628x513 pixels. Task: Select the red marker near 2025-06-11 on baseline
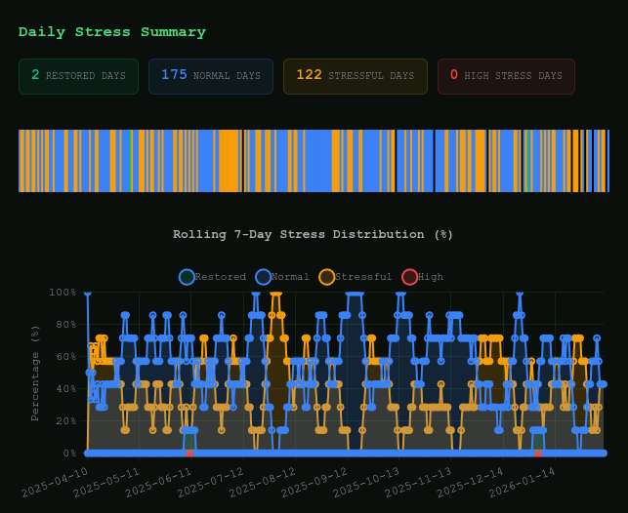click(x=189, y=453)
